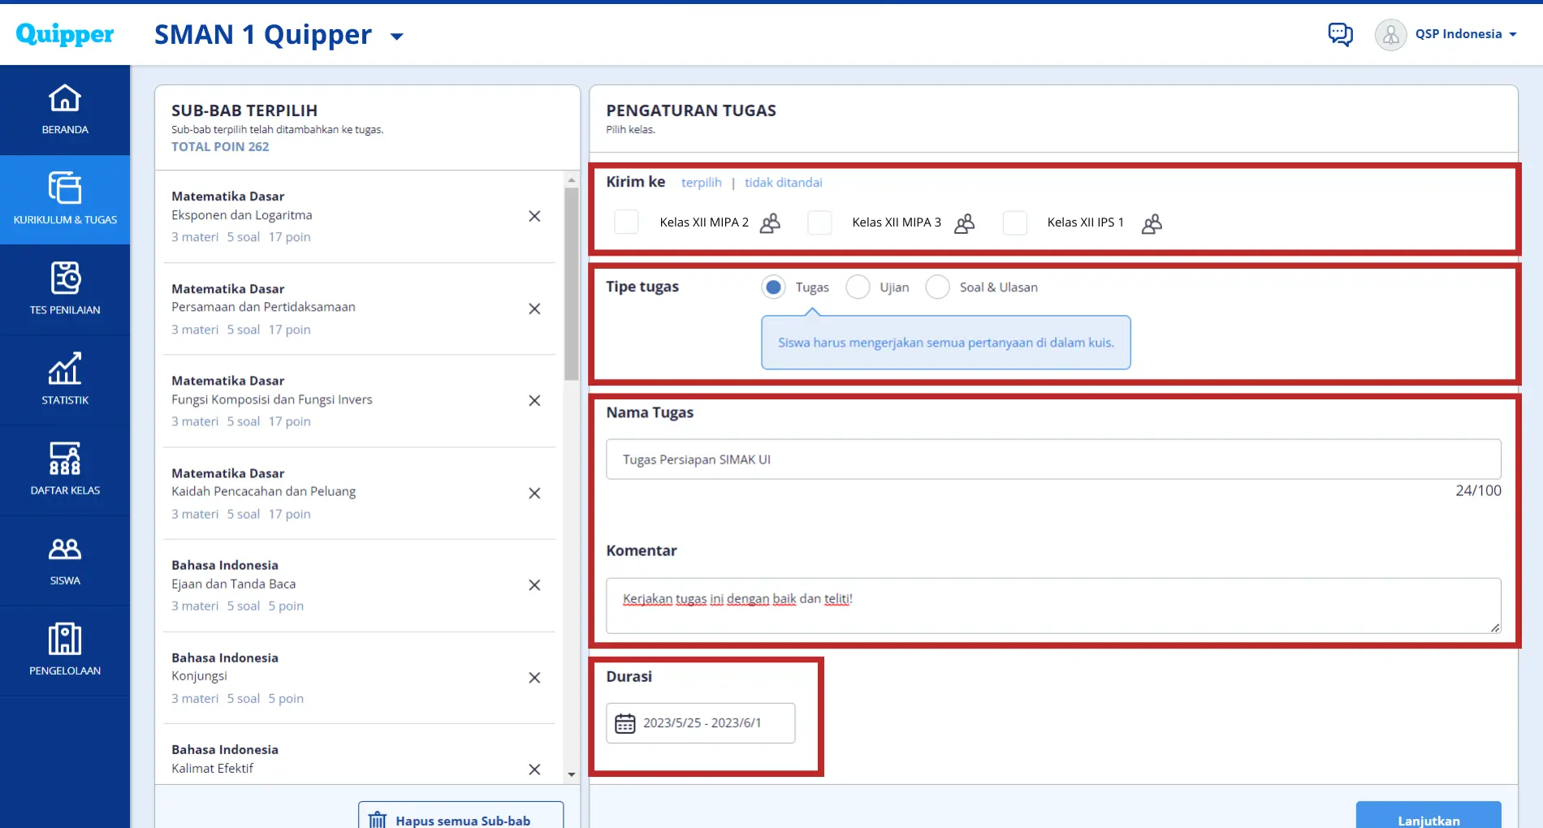Screen dimensions: 1543x828
Task: Choose Soal & Ulasan task type
Action: coord(937,287)
